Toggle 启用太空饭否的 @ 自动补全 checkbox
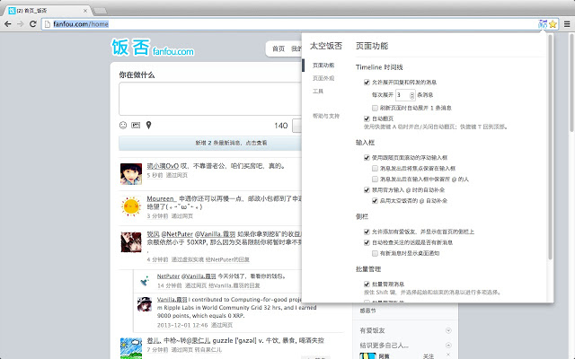 tap(375, 201)
